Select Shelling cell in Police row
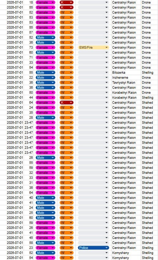Viewport: 158px width, 260px height. coord(149,248)
